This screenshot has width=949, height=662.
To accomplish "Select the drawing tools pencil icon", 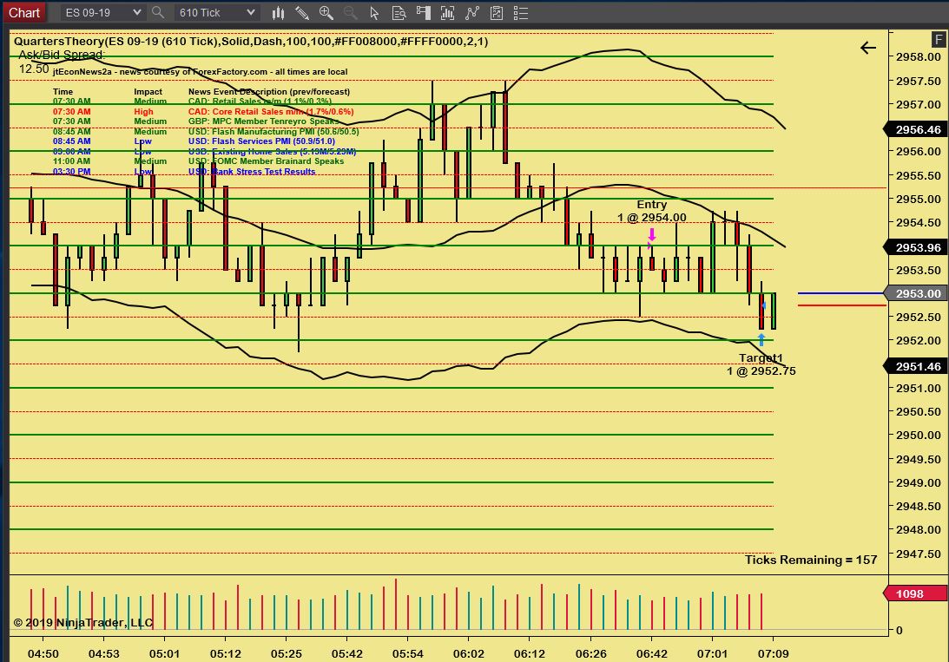I will (x=302, y=13).
